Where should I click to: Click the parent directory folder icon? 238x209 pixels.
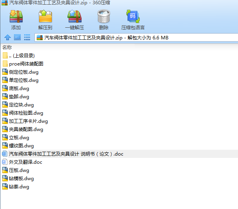(x=5, y=55)
